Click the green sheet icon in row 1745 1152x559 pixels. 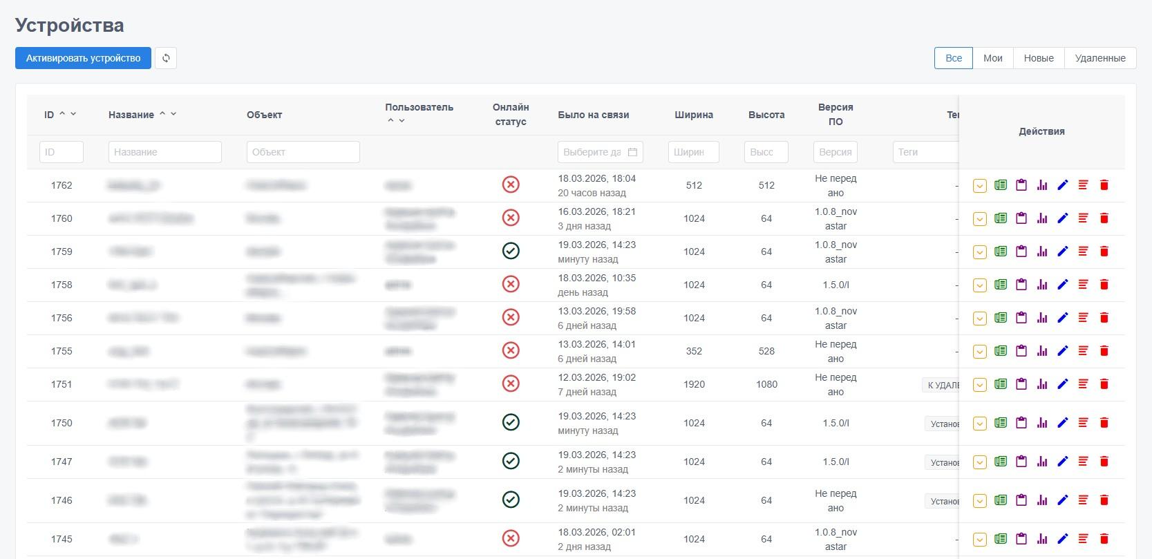pyautogui.click(x=1001, y=539)
